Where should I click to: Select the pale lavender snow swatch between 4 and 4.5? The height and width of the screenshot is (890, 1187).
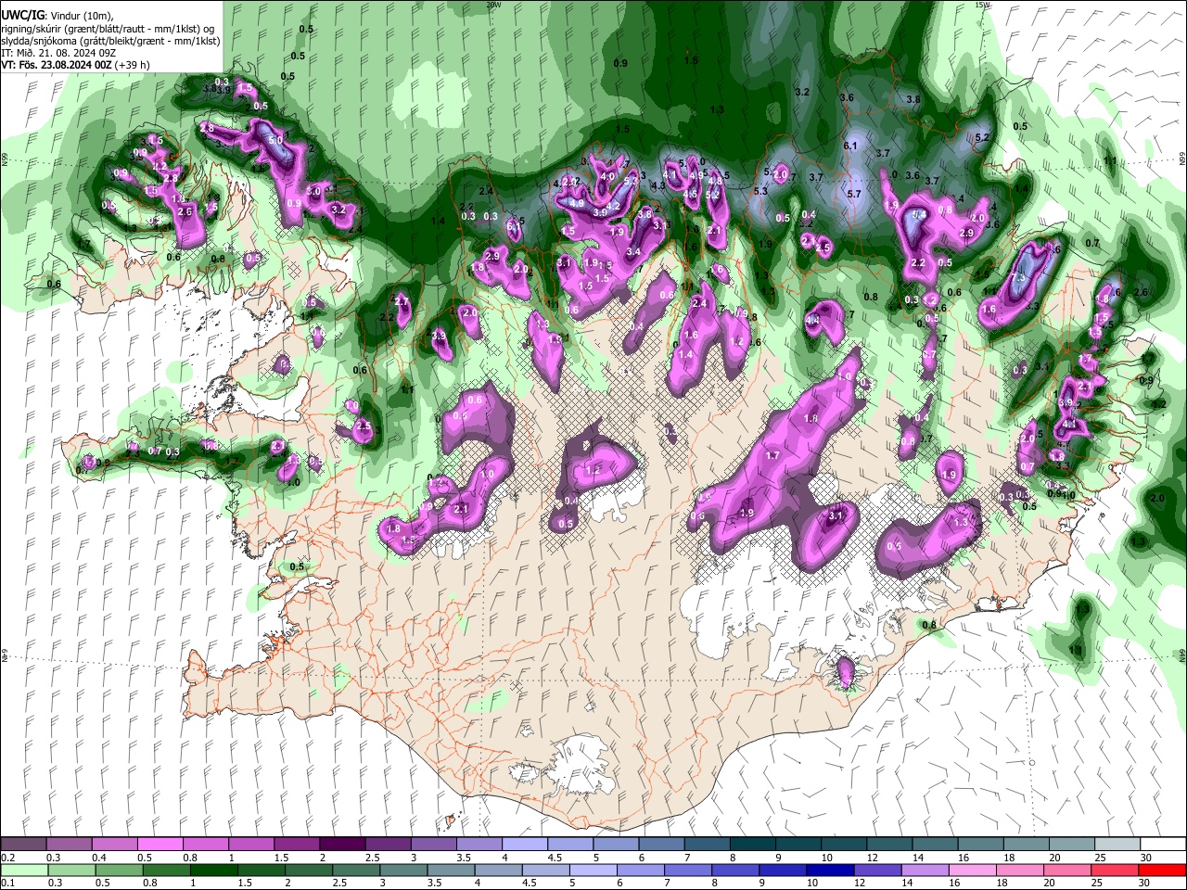[x=523, y=845]
